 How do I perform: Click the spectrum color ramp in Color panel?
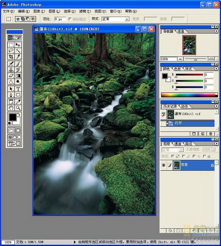tap(189, 95)
